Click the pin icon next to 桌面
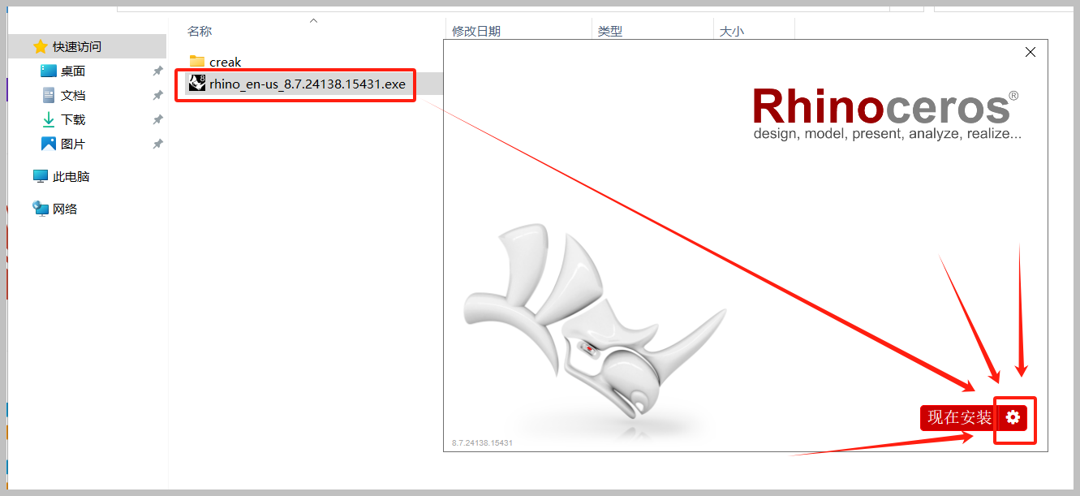The height and width of the screenshot is (496, 1080). 157,71
